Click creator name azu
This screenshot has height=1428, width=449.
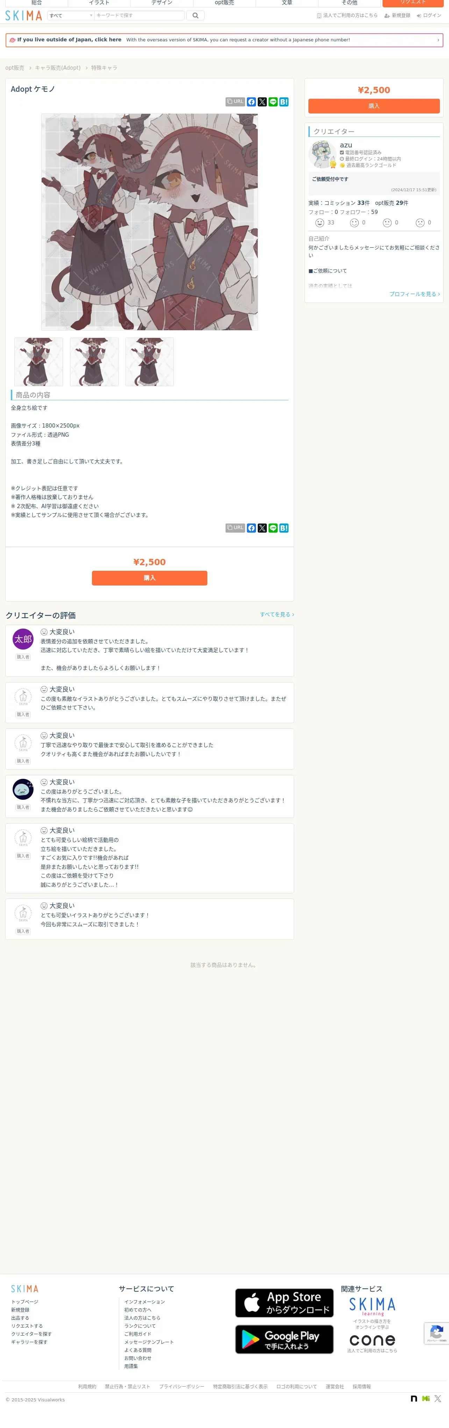(346, 145)
